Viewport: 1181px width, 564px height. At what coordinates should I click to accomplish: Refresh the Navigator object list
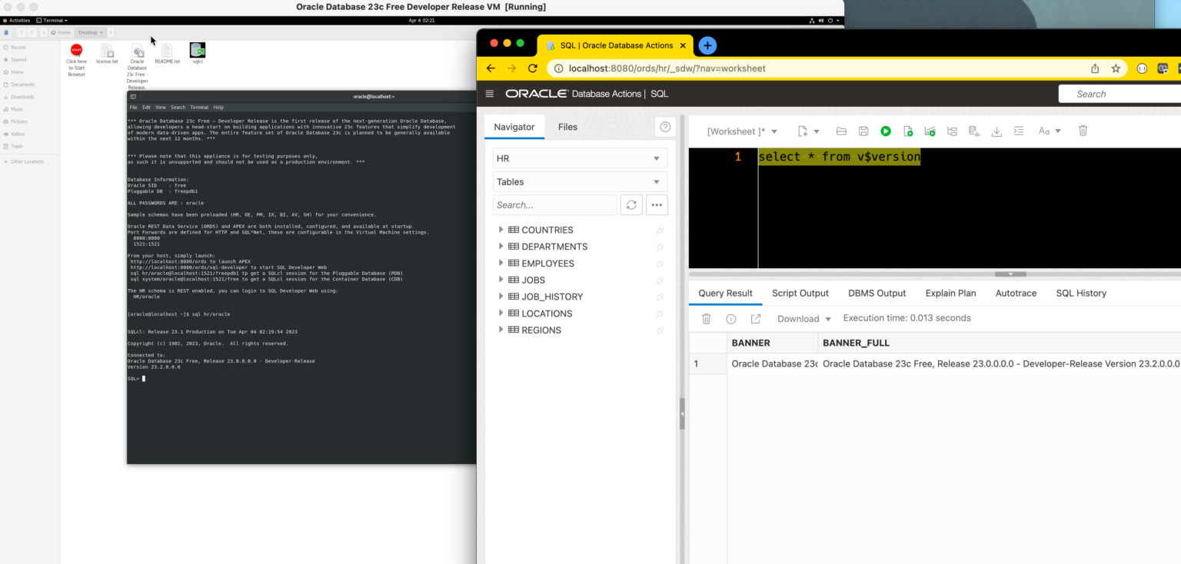point(631,205)
